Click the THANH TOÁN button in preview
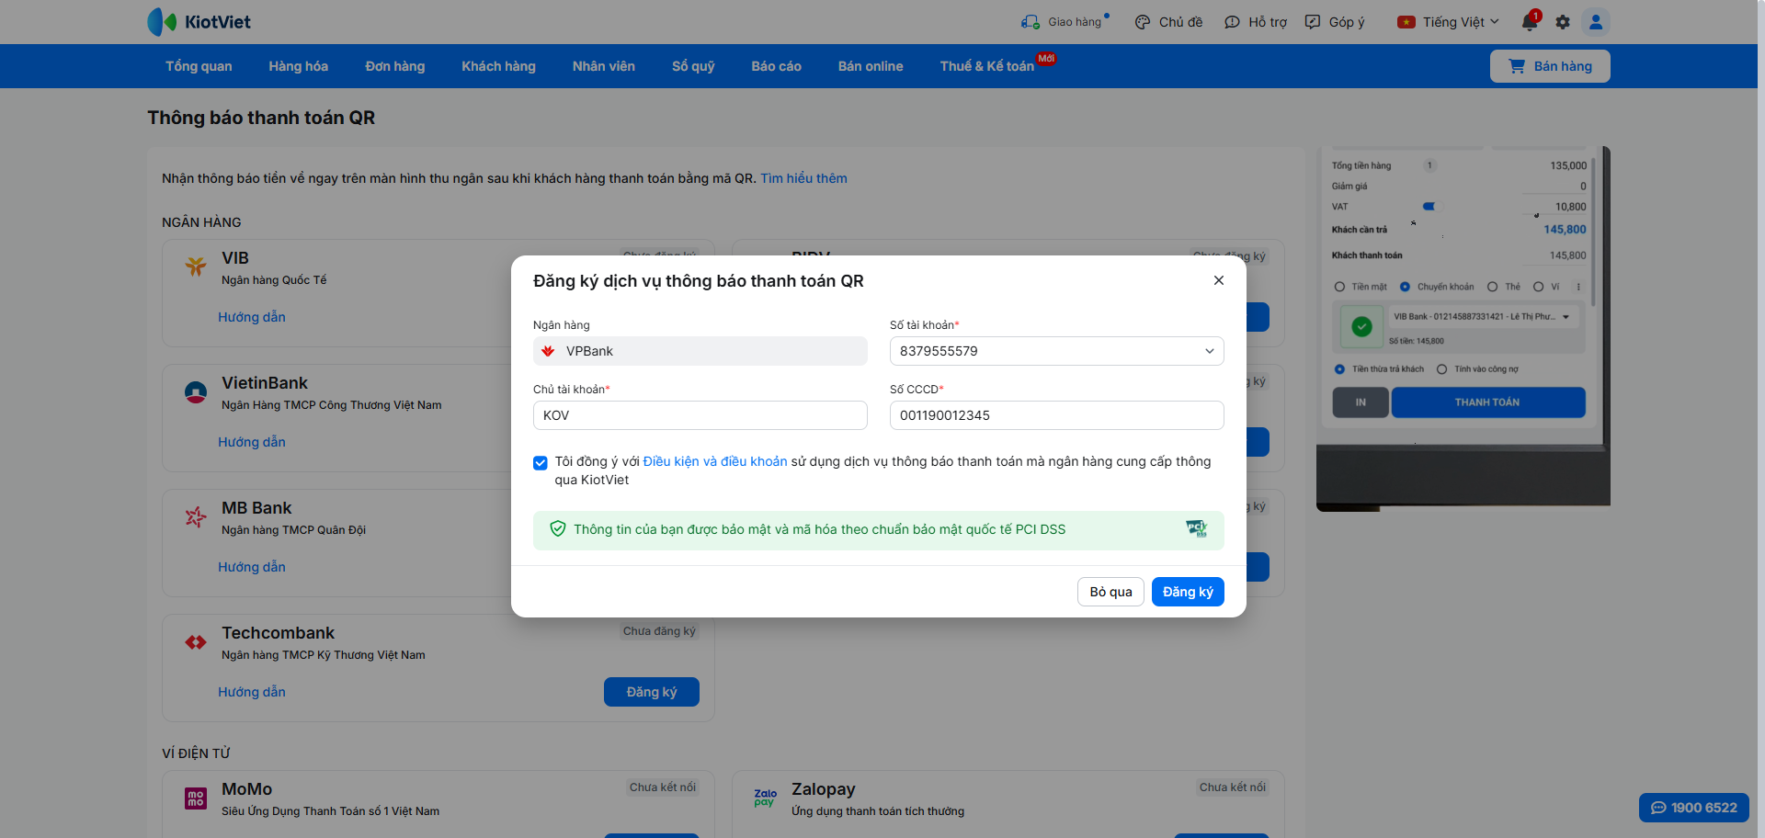Image resolution: width=1765 pixels, height=838 pixels. 1487,402
